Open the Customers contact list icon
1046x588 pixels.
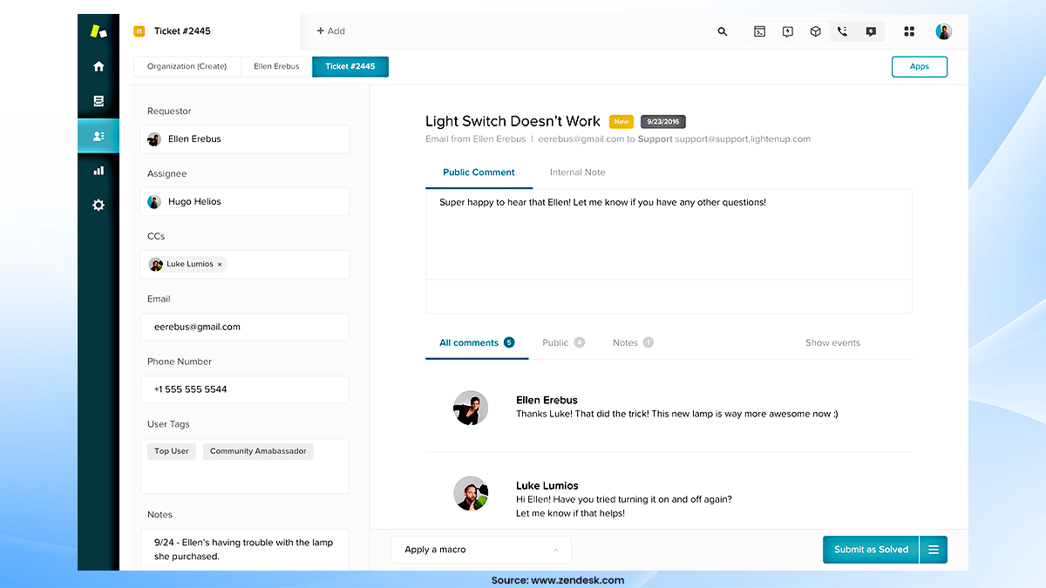tap(98, 136)
